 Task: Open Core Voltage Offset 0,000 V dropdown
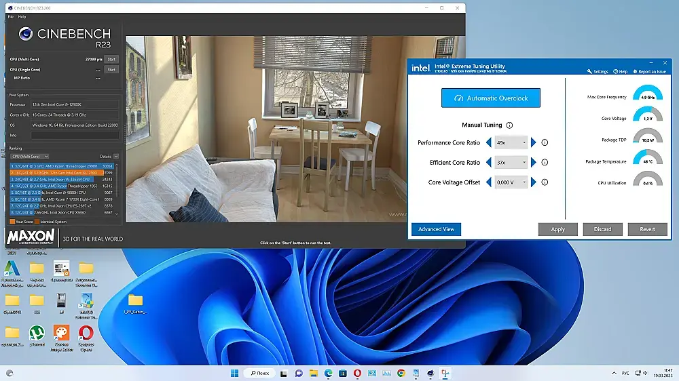(x=511, y=182)
